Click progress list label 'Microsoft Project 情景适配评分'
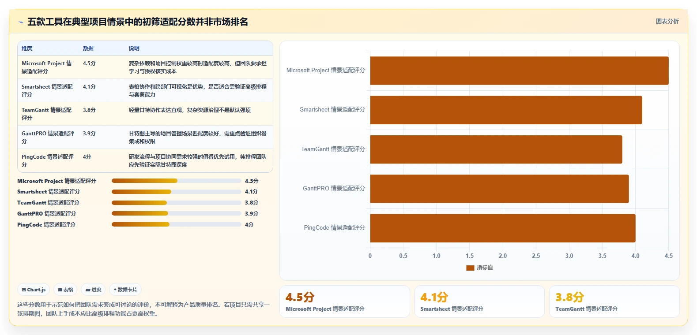This screenshot has height=335, width=697. [57, 181]
